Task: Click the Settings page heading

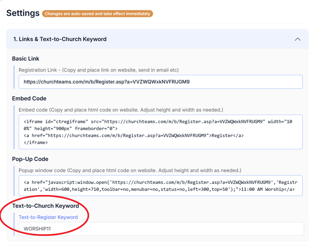Action: point(23,13)
